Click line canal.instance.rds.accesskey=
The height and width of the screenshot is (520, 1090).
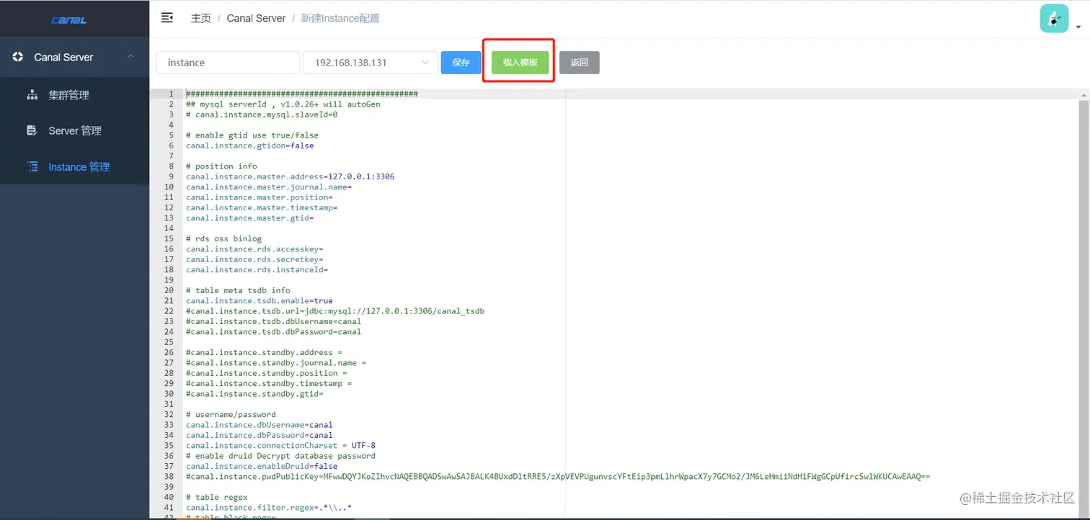pos(254,249)
